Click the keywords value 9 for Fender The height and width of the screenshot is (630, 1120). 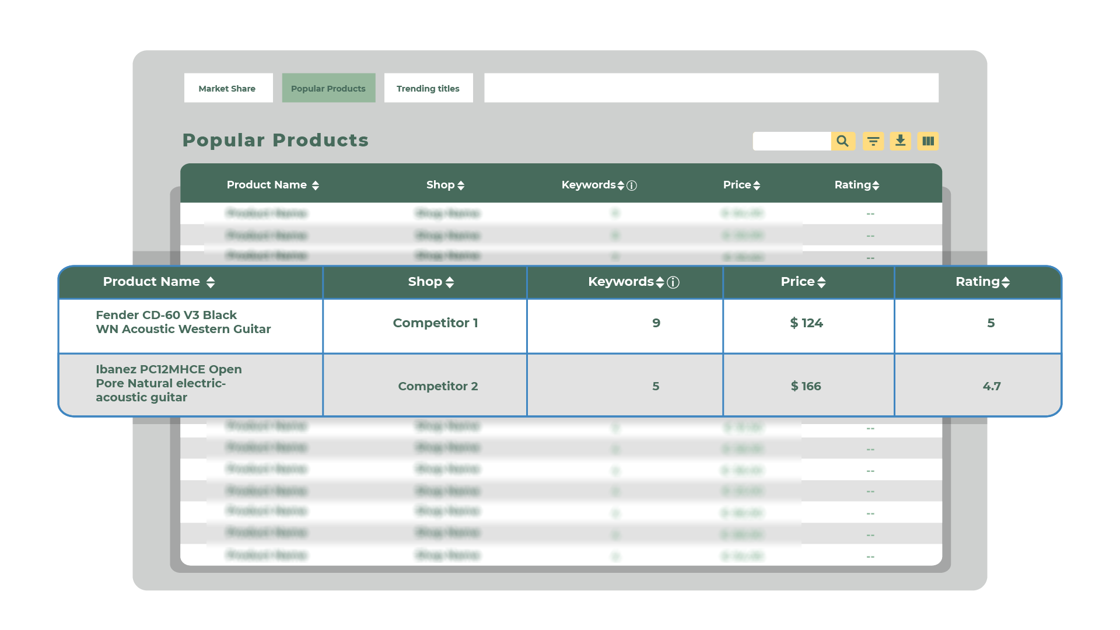[656, 323]
